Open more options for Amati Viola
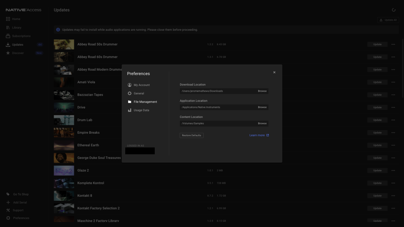This screenshot has width=404, height=227. [x=393, y=82]
